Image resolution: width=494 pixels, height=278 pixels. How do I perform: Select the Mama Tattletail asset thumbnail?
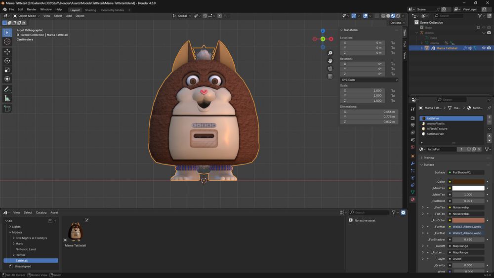click(75, 231)
